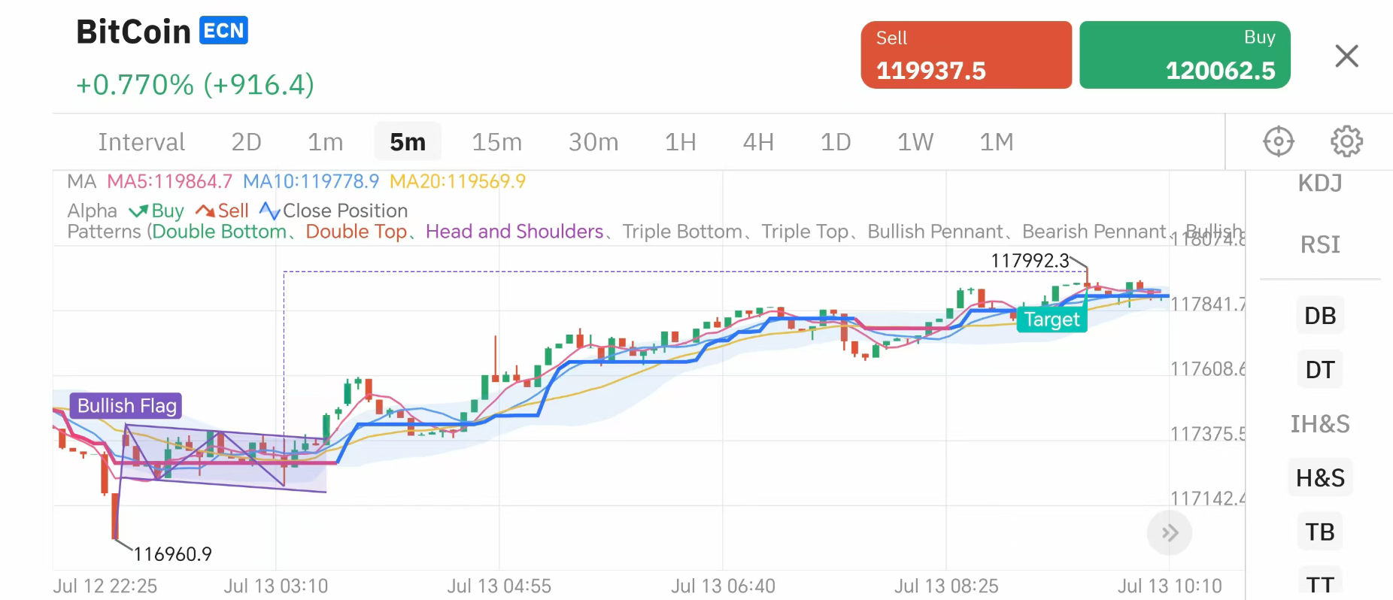Click the crosshair target icon
Screen dimensions: 1393x600
(x=1278, y=141)
